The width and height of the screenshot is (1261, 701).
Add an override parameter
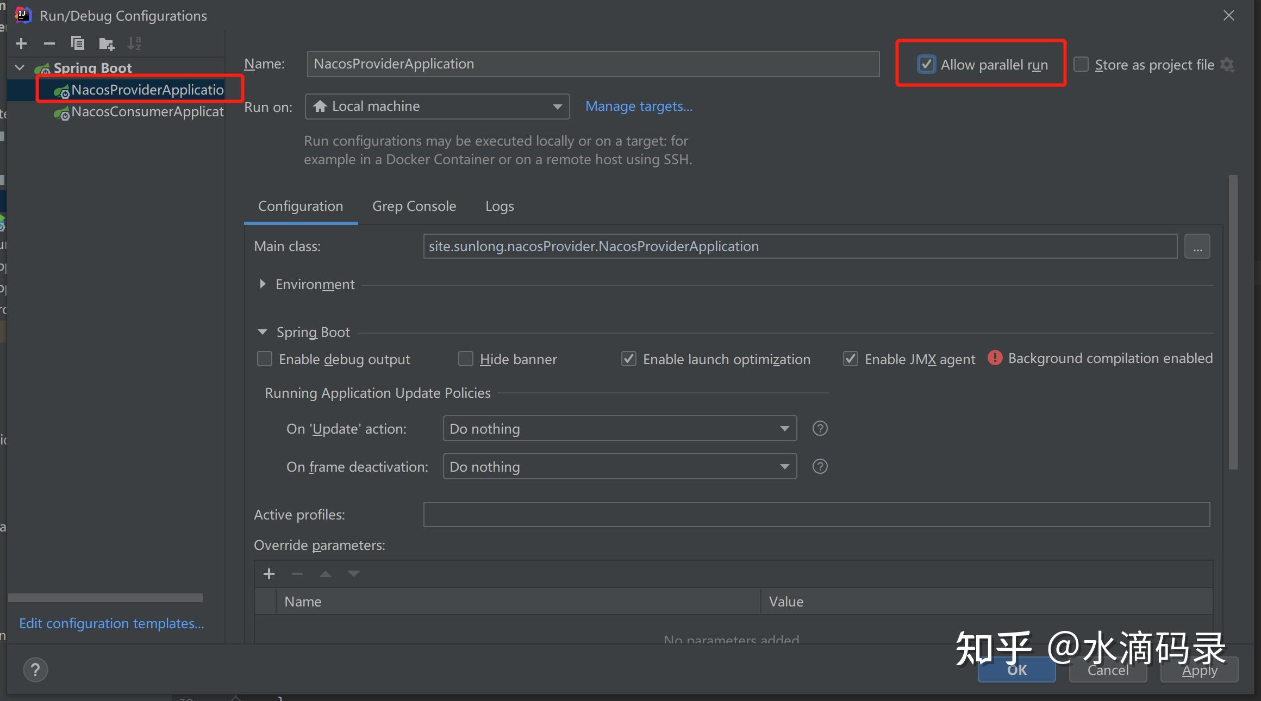pyautogui.click(x=269, y=574)
